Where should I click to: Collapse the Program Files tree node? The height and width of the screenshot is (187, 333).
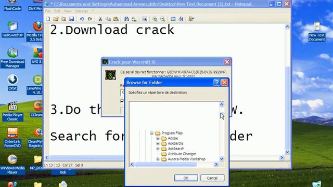pos(151,133)
